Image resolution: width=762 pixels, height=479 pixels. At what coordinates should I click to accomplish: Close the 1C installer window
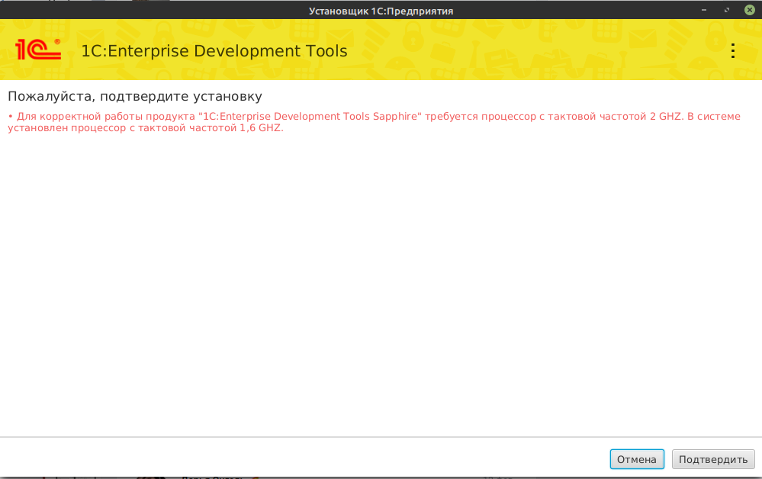(749, 10)
